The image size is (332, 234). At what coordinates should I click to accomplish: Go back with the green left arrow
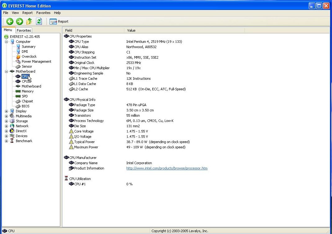pos(10,21)
